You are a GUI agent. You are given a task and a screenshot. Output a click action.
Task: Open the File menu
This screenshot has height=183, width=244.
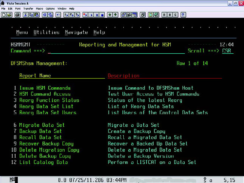(3, 9)
